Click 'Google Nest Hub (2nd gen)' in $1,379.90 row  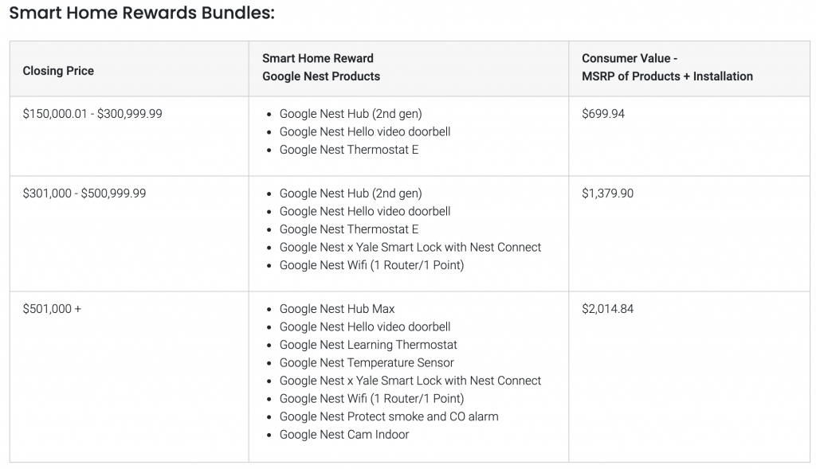(x=351, y=193)
